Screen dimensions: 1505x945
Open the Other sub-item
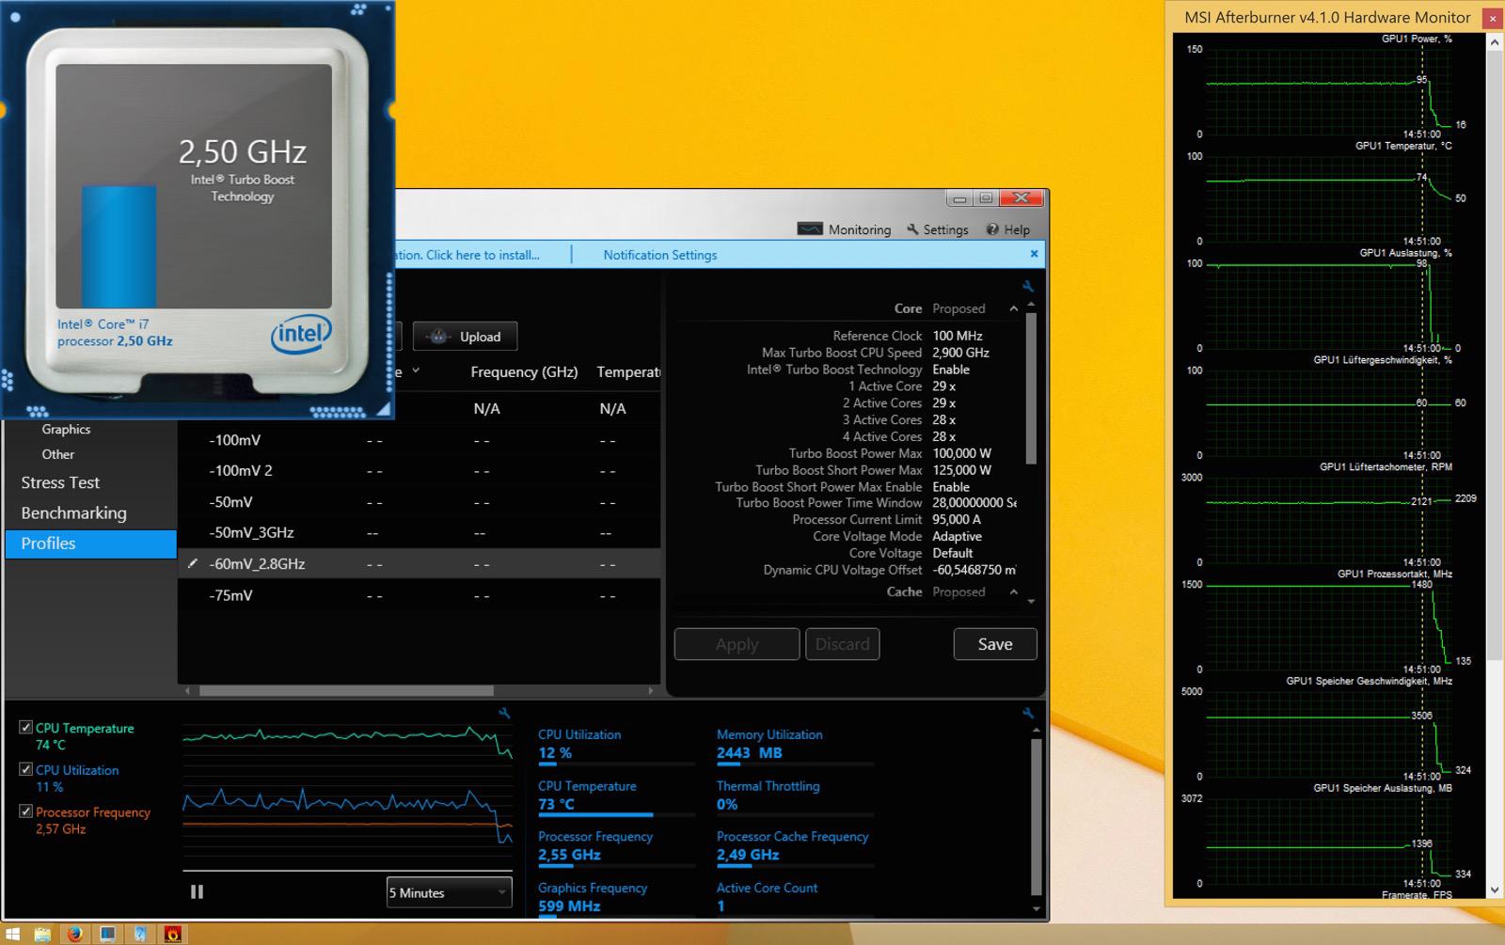[x=57, y=454]
